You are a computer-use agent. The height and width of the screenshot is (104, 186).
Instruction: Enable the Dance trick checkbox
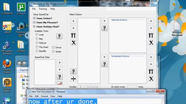click(53, 47)
